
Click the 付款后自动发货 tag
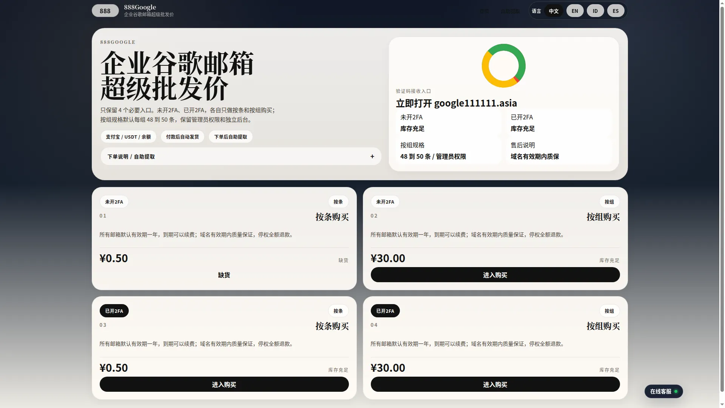182,137
